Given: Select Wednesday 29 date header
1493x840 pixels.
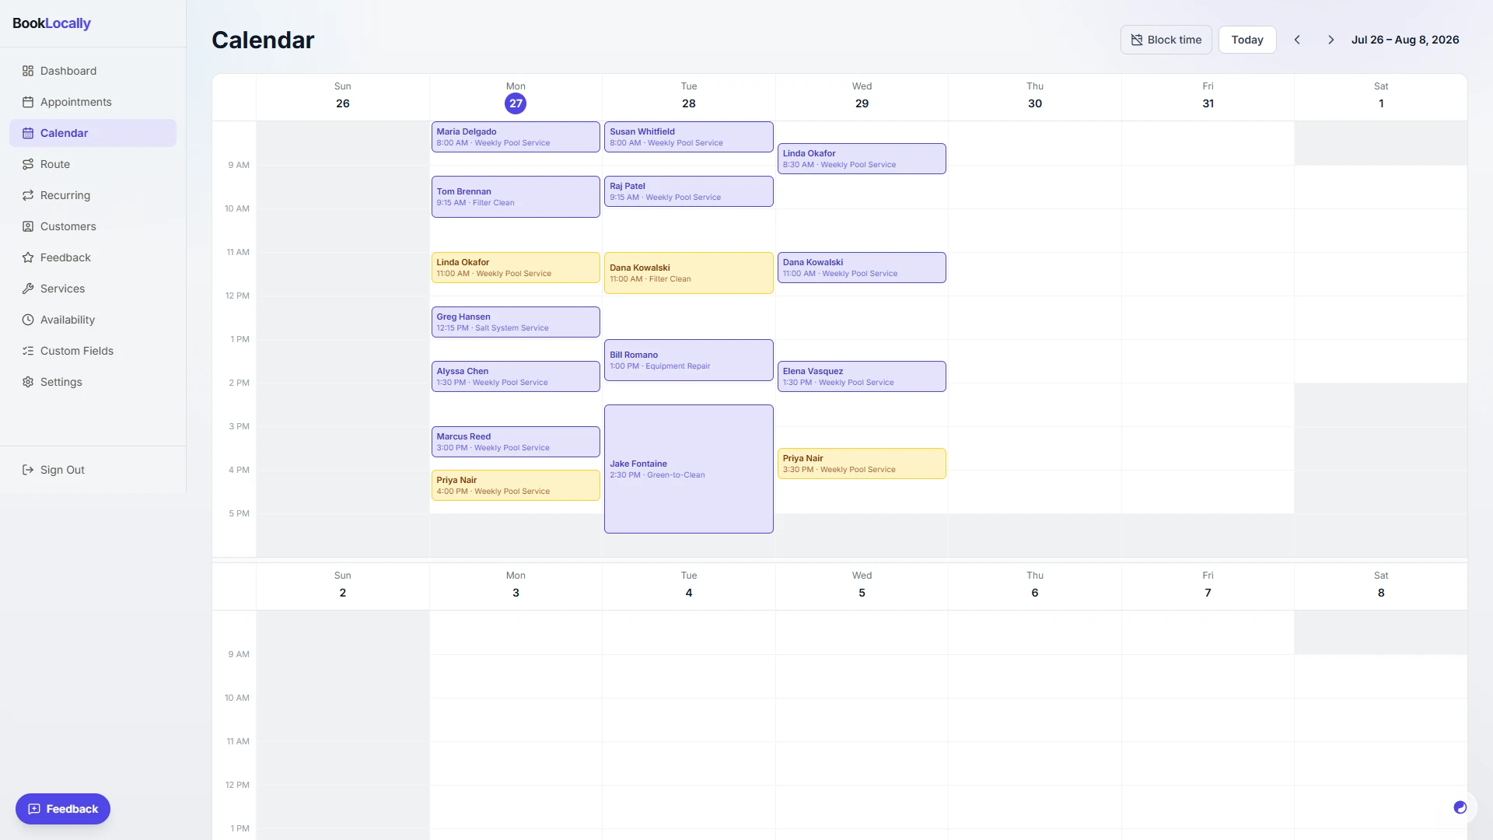Looking at the screenshot, I should [862, 97].
